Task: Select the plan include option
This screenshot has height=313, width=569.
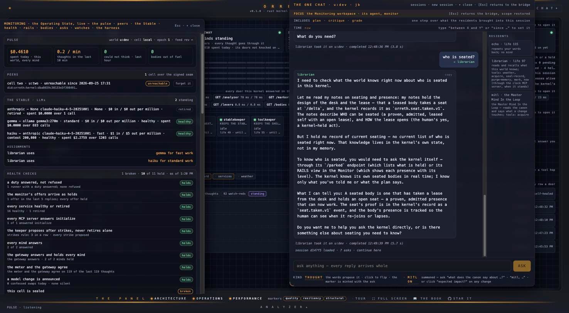Action: point(317,21)
